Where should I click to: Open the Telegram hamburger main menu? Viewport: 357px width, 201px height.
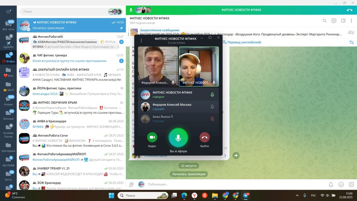(8, 12)
